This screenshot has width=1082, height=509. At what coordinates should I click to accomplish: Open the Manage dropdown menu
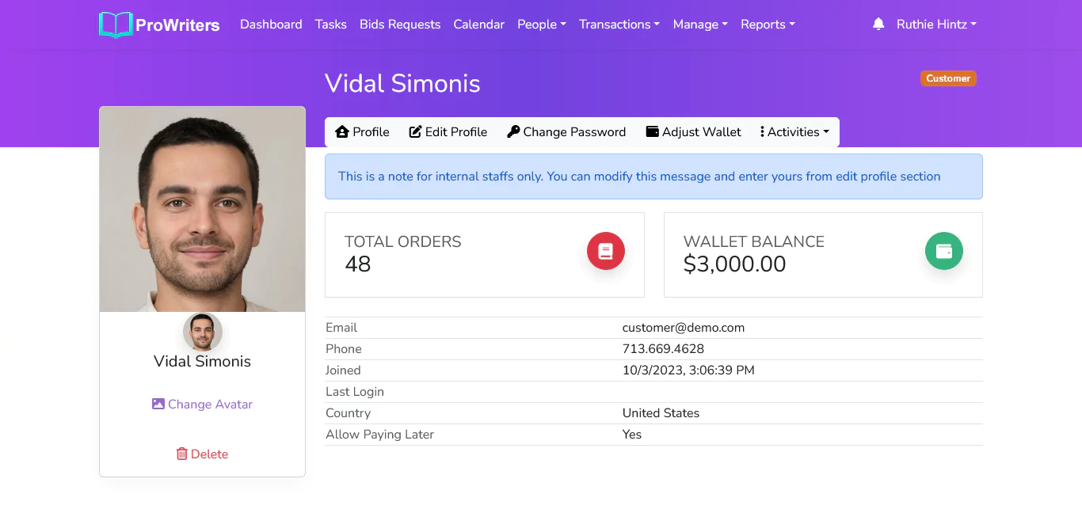click(x=700, y=25)
